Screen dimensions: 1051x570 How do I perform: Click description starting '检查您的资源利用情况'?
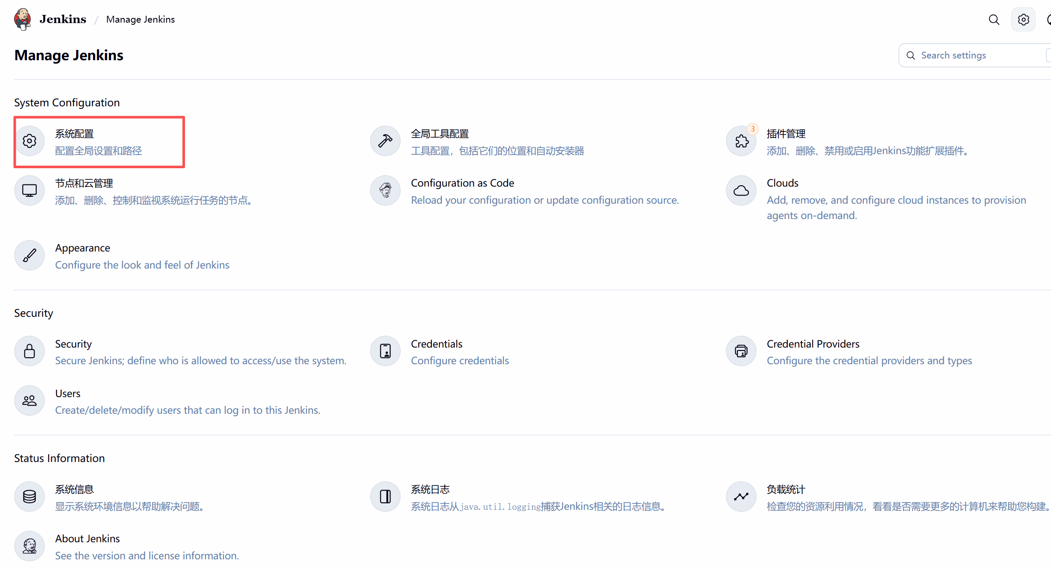point(908,506)
